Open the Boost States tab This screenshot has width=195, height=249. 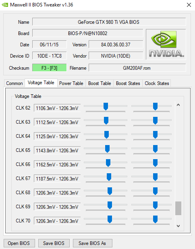128,83
